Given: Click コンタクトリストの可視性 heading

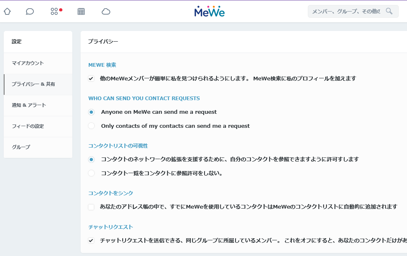Looking at the screenshot, I should pyautogui.click(x=118, y=146).
